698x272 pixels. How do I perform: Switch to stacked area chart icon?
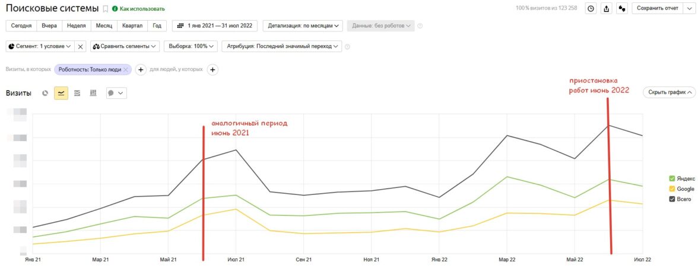77,93
